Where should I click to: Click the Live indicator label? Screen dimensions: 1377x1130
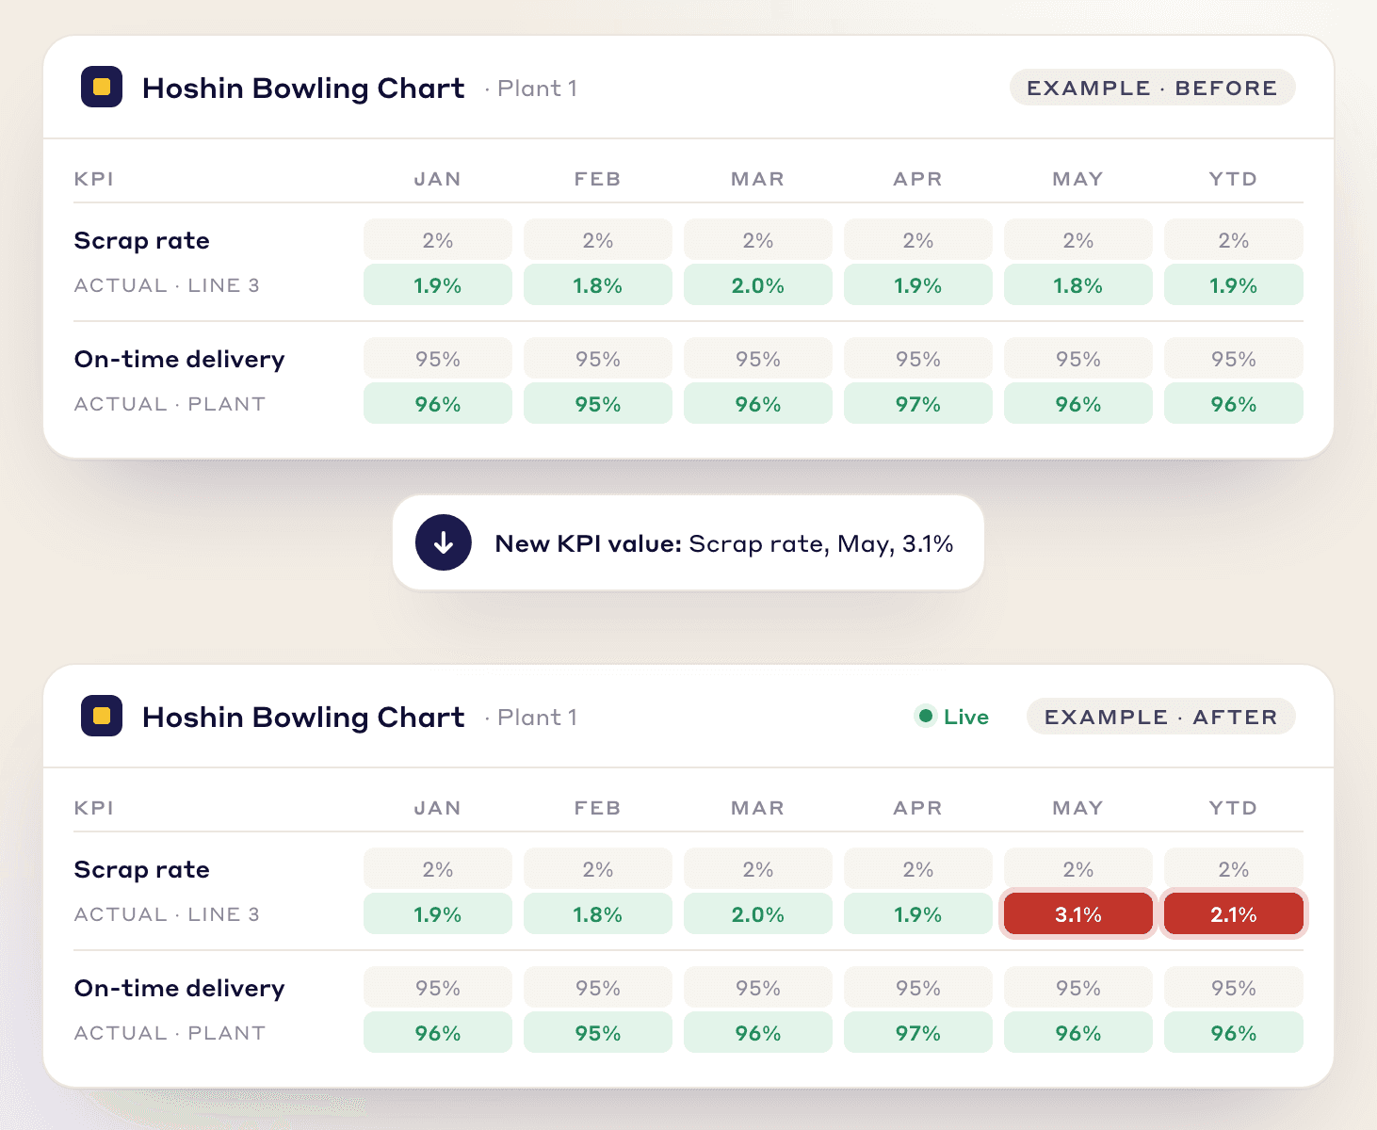[966, 717]
